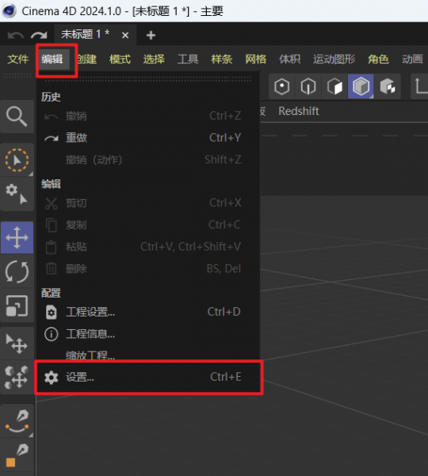Activate the Move tool
Image resolution: width=428 pixels, height=476 pixels.
17,237
